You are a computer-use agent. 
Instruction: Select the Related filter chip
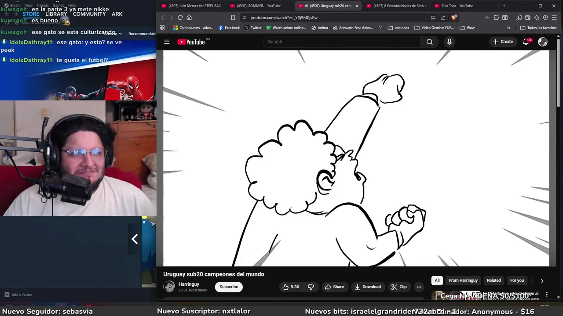pyautogui.click(x=494, y=280)
